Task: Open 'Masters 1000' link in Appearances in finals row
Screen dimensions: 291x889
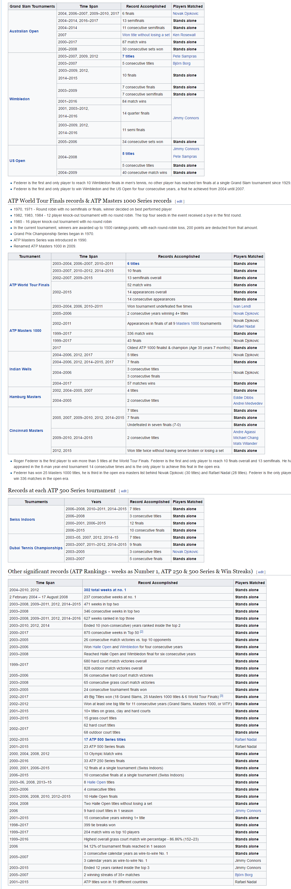Action: coord(187,323)
